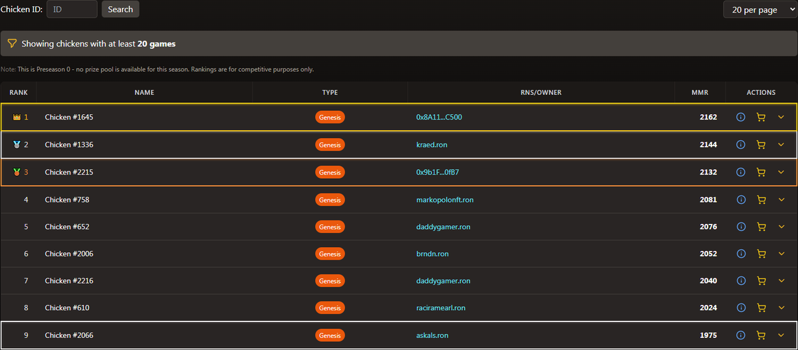
Task: Open owner link markopolonft.ron
Action: [445, 199]
